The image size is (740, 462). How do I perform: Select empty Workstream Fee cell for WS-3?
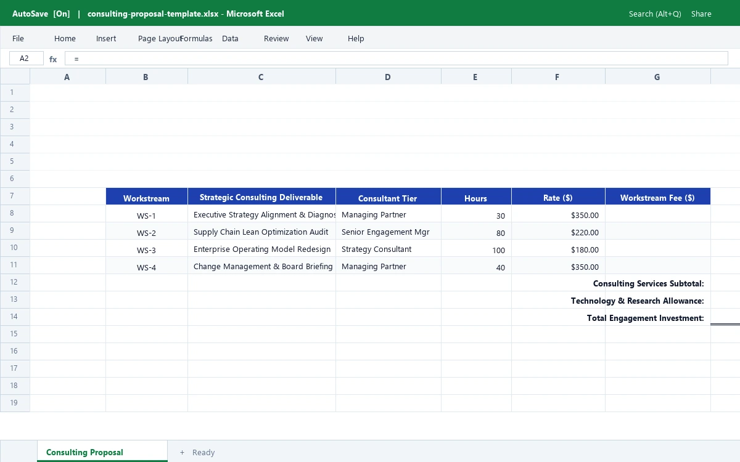(658, 248)
